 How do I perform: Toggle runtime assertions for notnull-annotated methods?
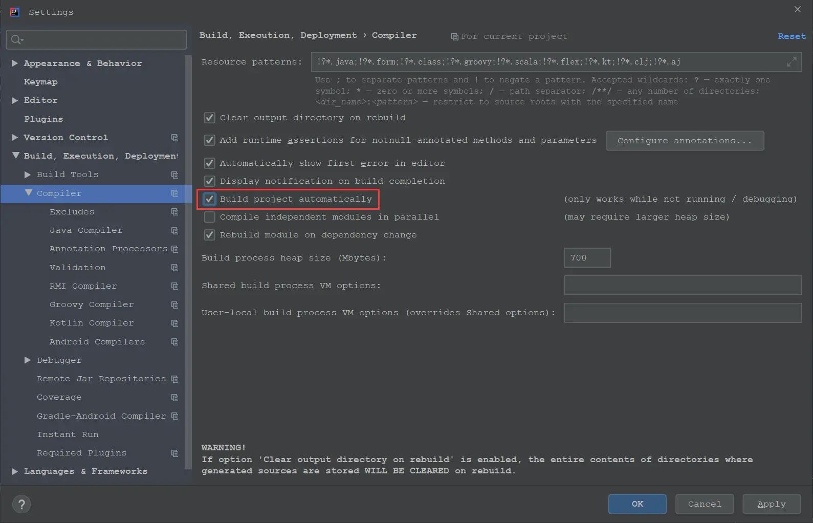pos(209,140)
